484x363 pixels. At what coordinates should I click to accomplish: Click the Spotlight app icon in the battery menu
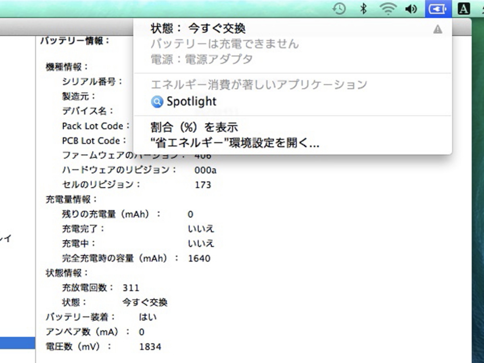157,102
